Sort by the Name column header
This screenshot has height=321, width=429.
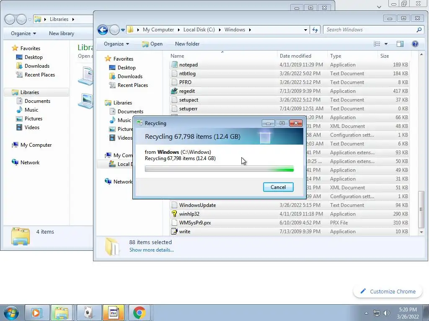click(223, 56)
